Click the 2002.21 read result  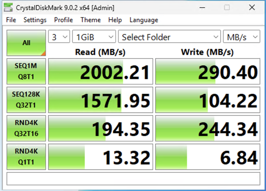click(x=100, y=71)
